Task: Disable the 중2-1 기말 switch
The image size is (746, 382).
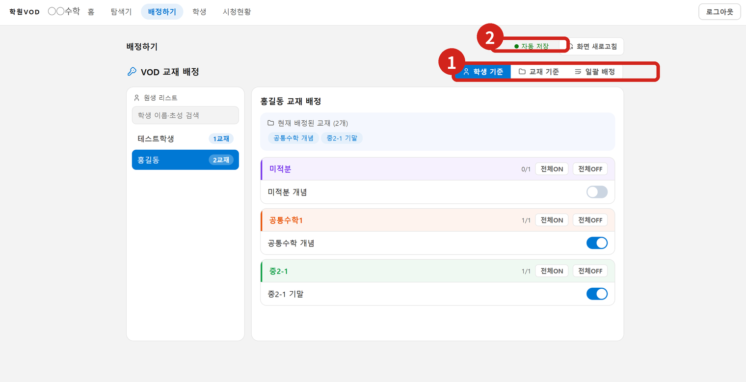Action: [597, 294]
